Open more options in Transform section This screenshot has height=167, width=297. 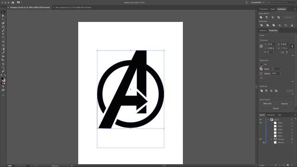pos(293,56)
